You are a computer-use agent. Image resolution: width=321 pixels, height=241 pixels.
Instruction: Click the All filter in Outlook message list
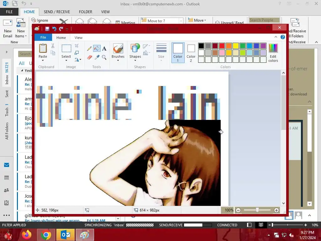(x=22, y=63)
